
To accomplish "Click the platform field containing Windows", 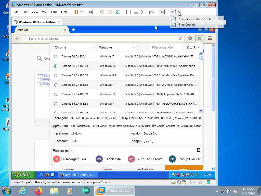I will 99,133.
